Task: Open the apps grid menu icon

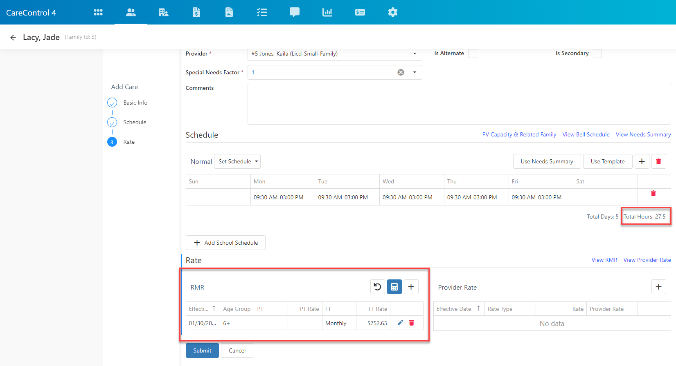Action: click(x=98, y=12)
